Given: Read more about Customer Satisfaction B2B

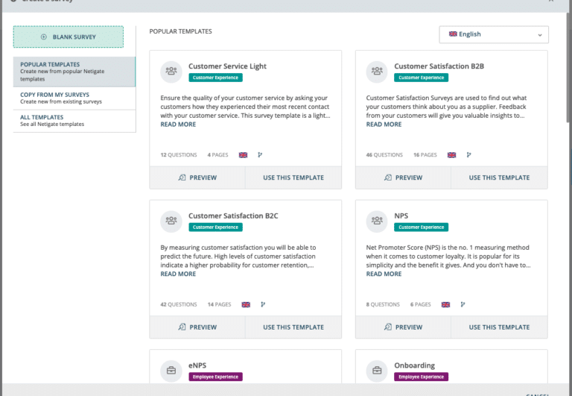Looking at the screenshot, I should 384,125.
